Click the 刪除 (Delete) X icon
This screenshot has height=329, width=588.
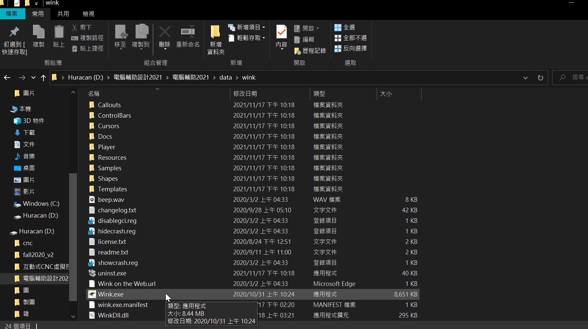click(x=165, y=32)
